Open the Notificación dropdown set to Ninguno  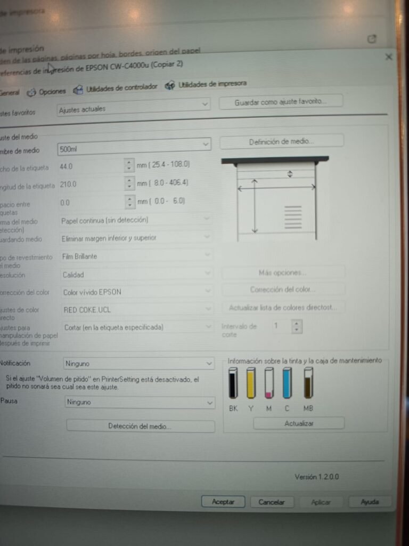[138, 364]
